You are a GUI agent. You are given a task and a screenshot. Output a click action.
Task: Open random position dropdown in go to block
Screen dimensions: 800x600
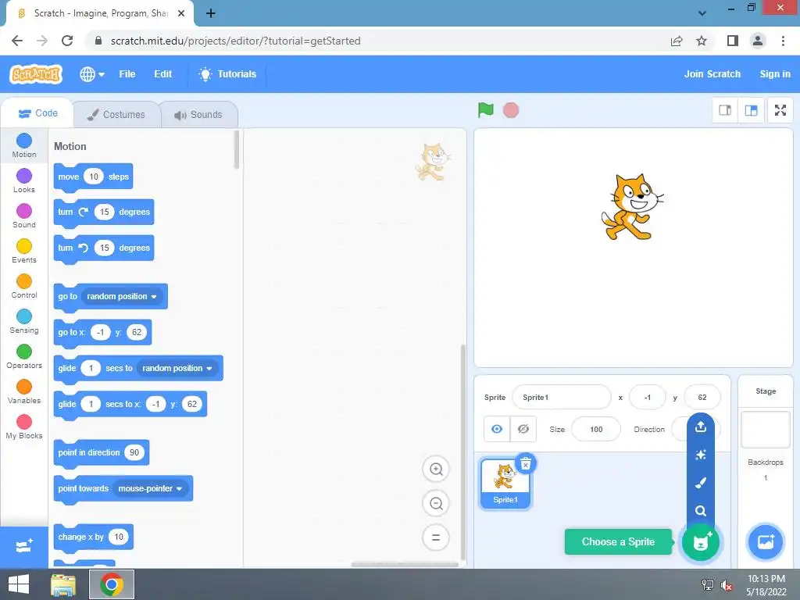[122, 296]
